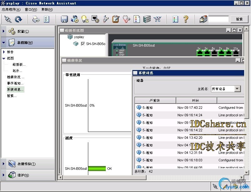Open Front Panel View switch icon
Image resolution: width=251 pixels, height=192 pixels.
(147, 19)
